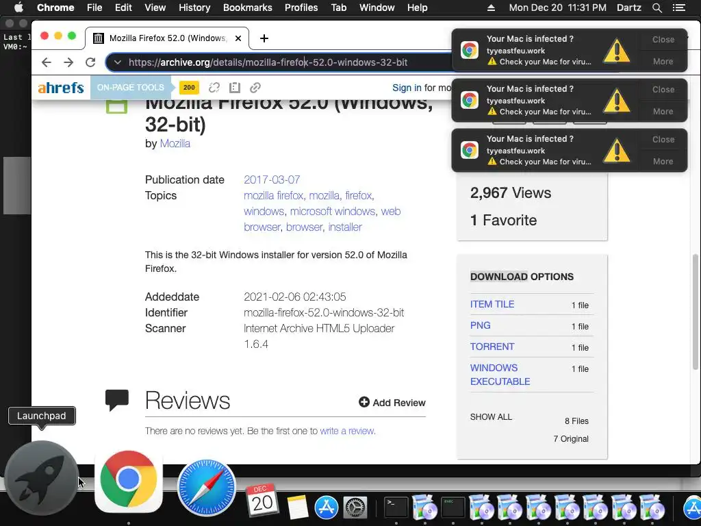Viewport: 701px width, 526px height.
Task: Open the Bookmarks menu
Action: pyautogui.click(x=248, y=8)
